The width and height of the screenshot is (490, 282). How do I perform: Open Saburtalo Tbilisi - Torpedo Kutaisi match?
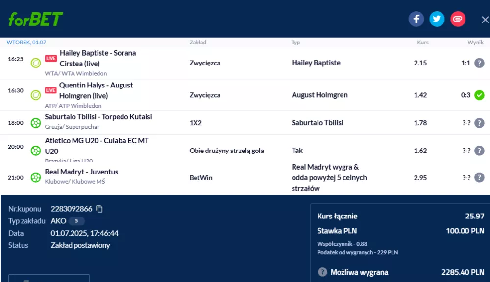[98, 117]
